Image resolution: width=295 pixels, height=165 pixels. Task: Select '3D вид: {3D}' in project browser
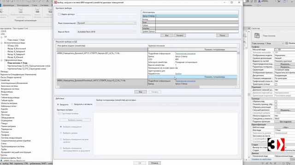pyautogui.click(x=13, y=46)
